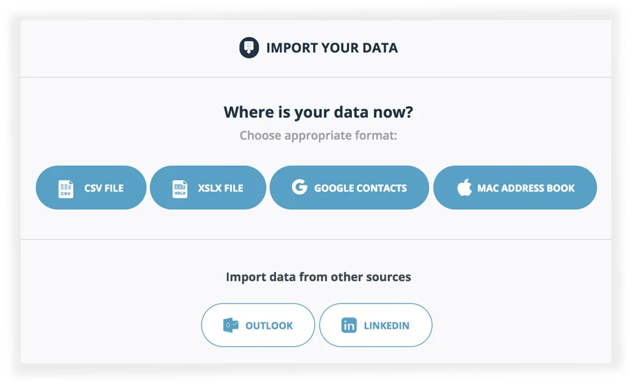The height and width of the screenshot is (384, 632).
Task: Click the LinkedIn 'in' logo
Action: click(349, 325)
